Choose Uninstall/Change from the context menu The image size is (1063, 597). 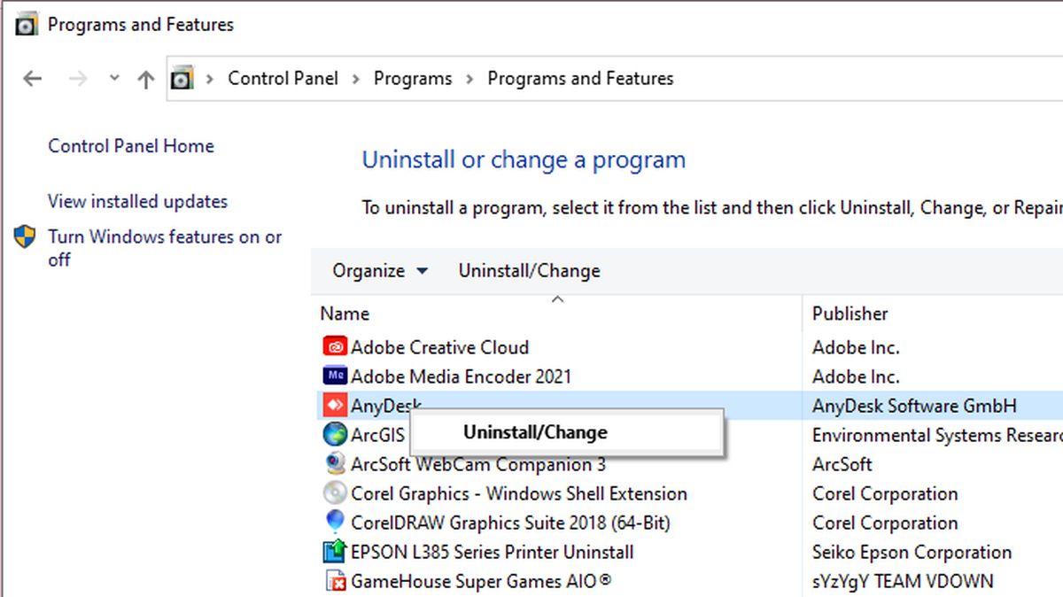535,433
